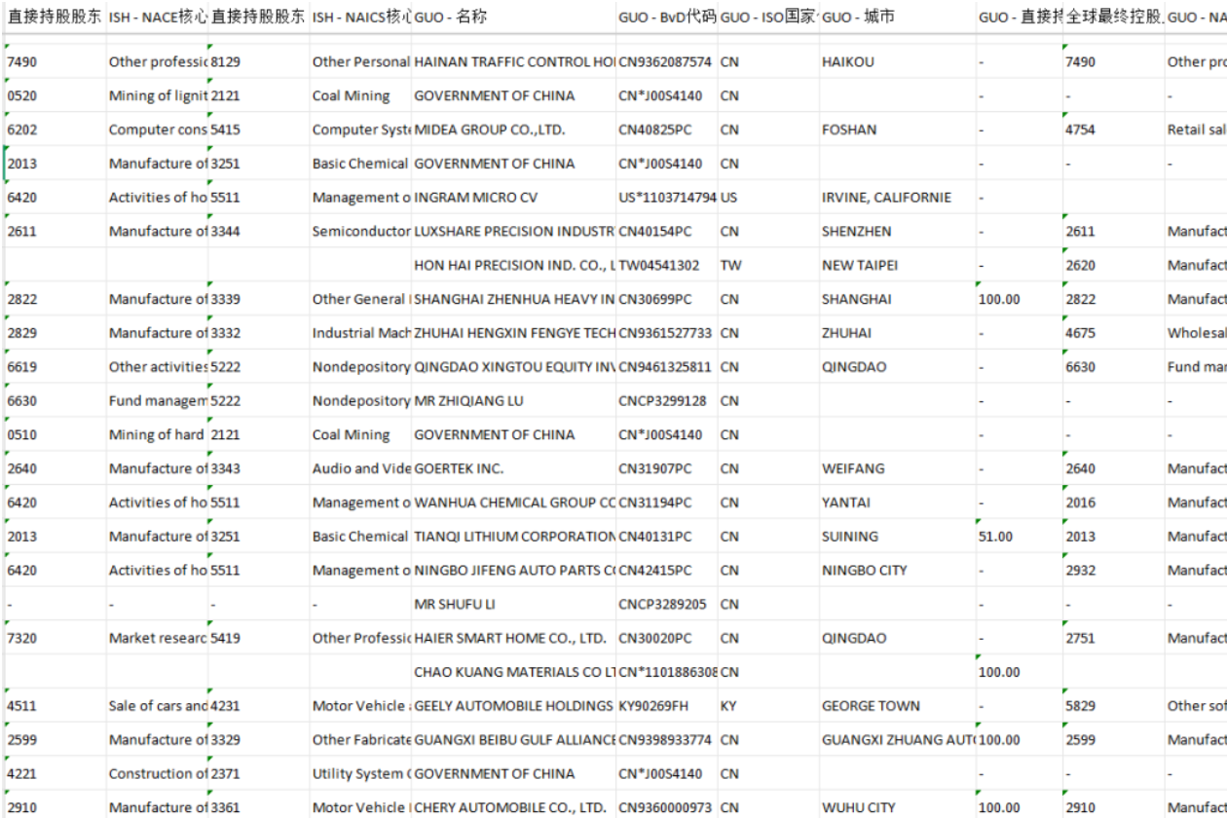Click the 'Other Personal' NAICS cell
Image resolution: width=1227 pixels, height=818 pixels.
coord(360,62)
